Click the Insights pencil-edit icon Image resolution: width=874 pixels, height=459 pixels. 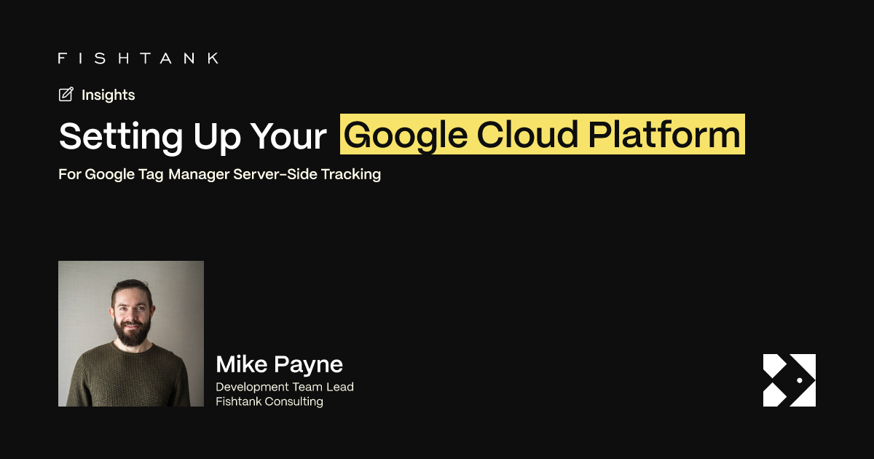66,95
